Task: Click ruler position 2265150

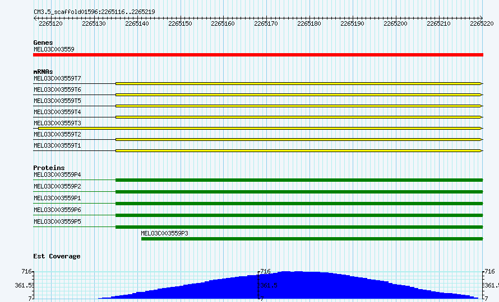Action: [180, 24]
